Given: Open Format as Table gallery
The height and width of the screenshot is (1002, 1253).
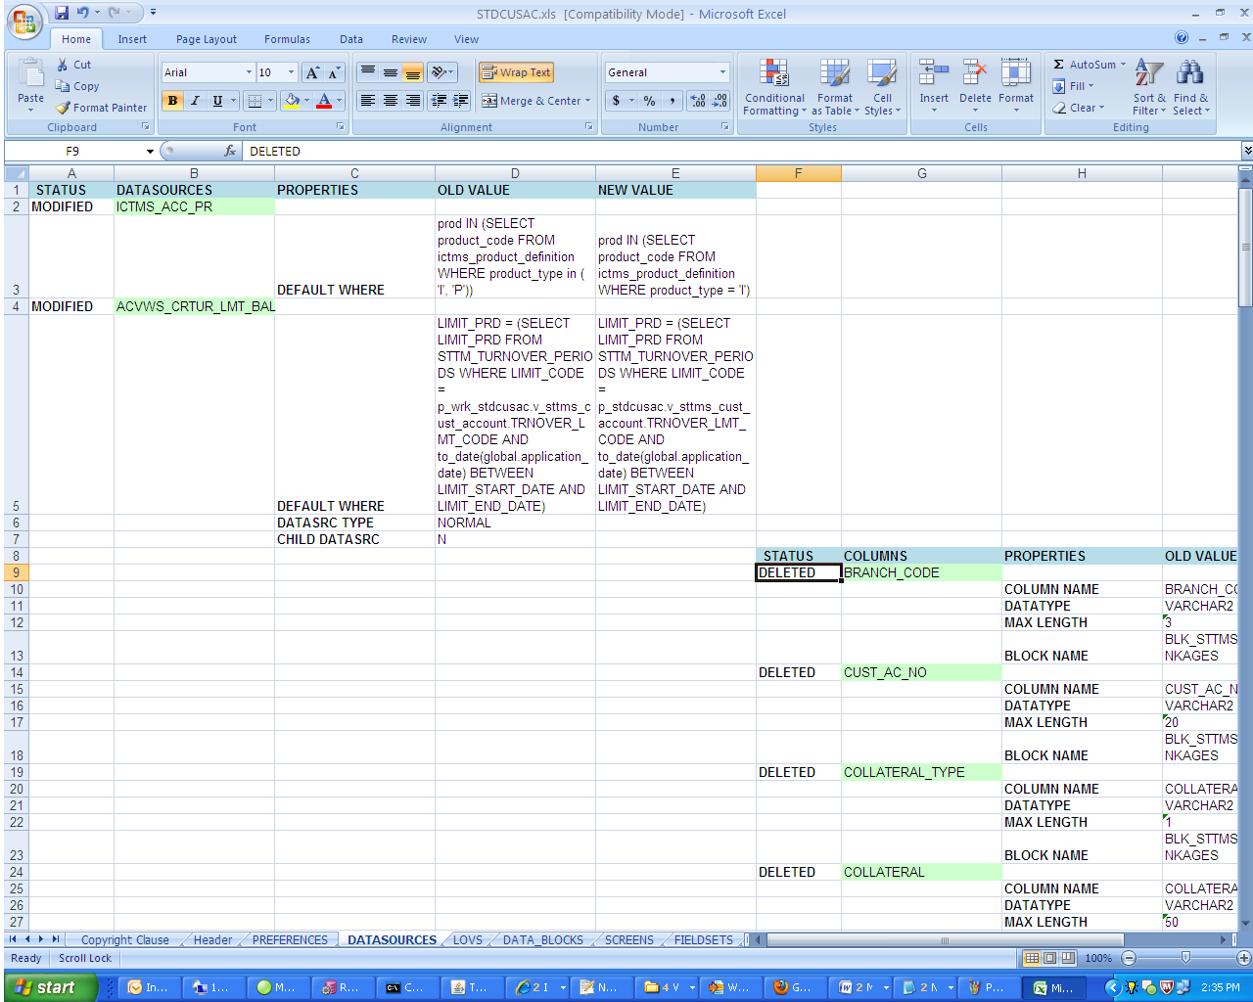Looking at the screenshot, I should (834, 88).
